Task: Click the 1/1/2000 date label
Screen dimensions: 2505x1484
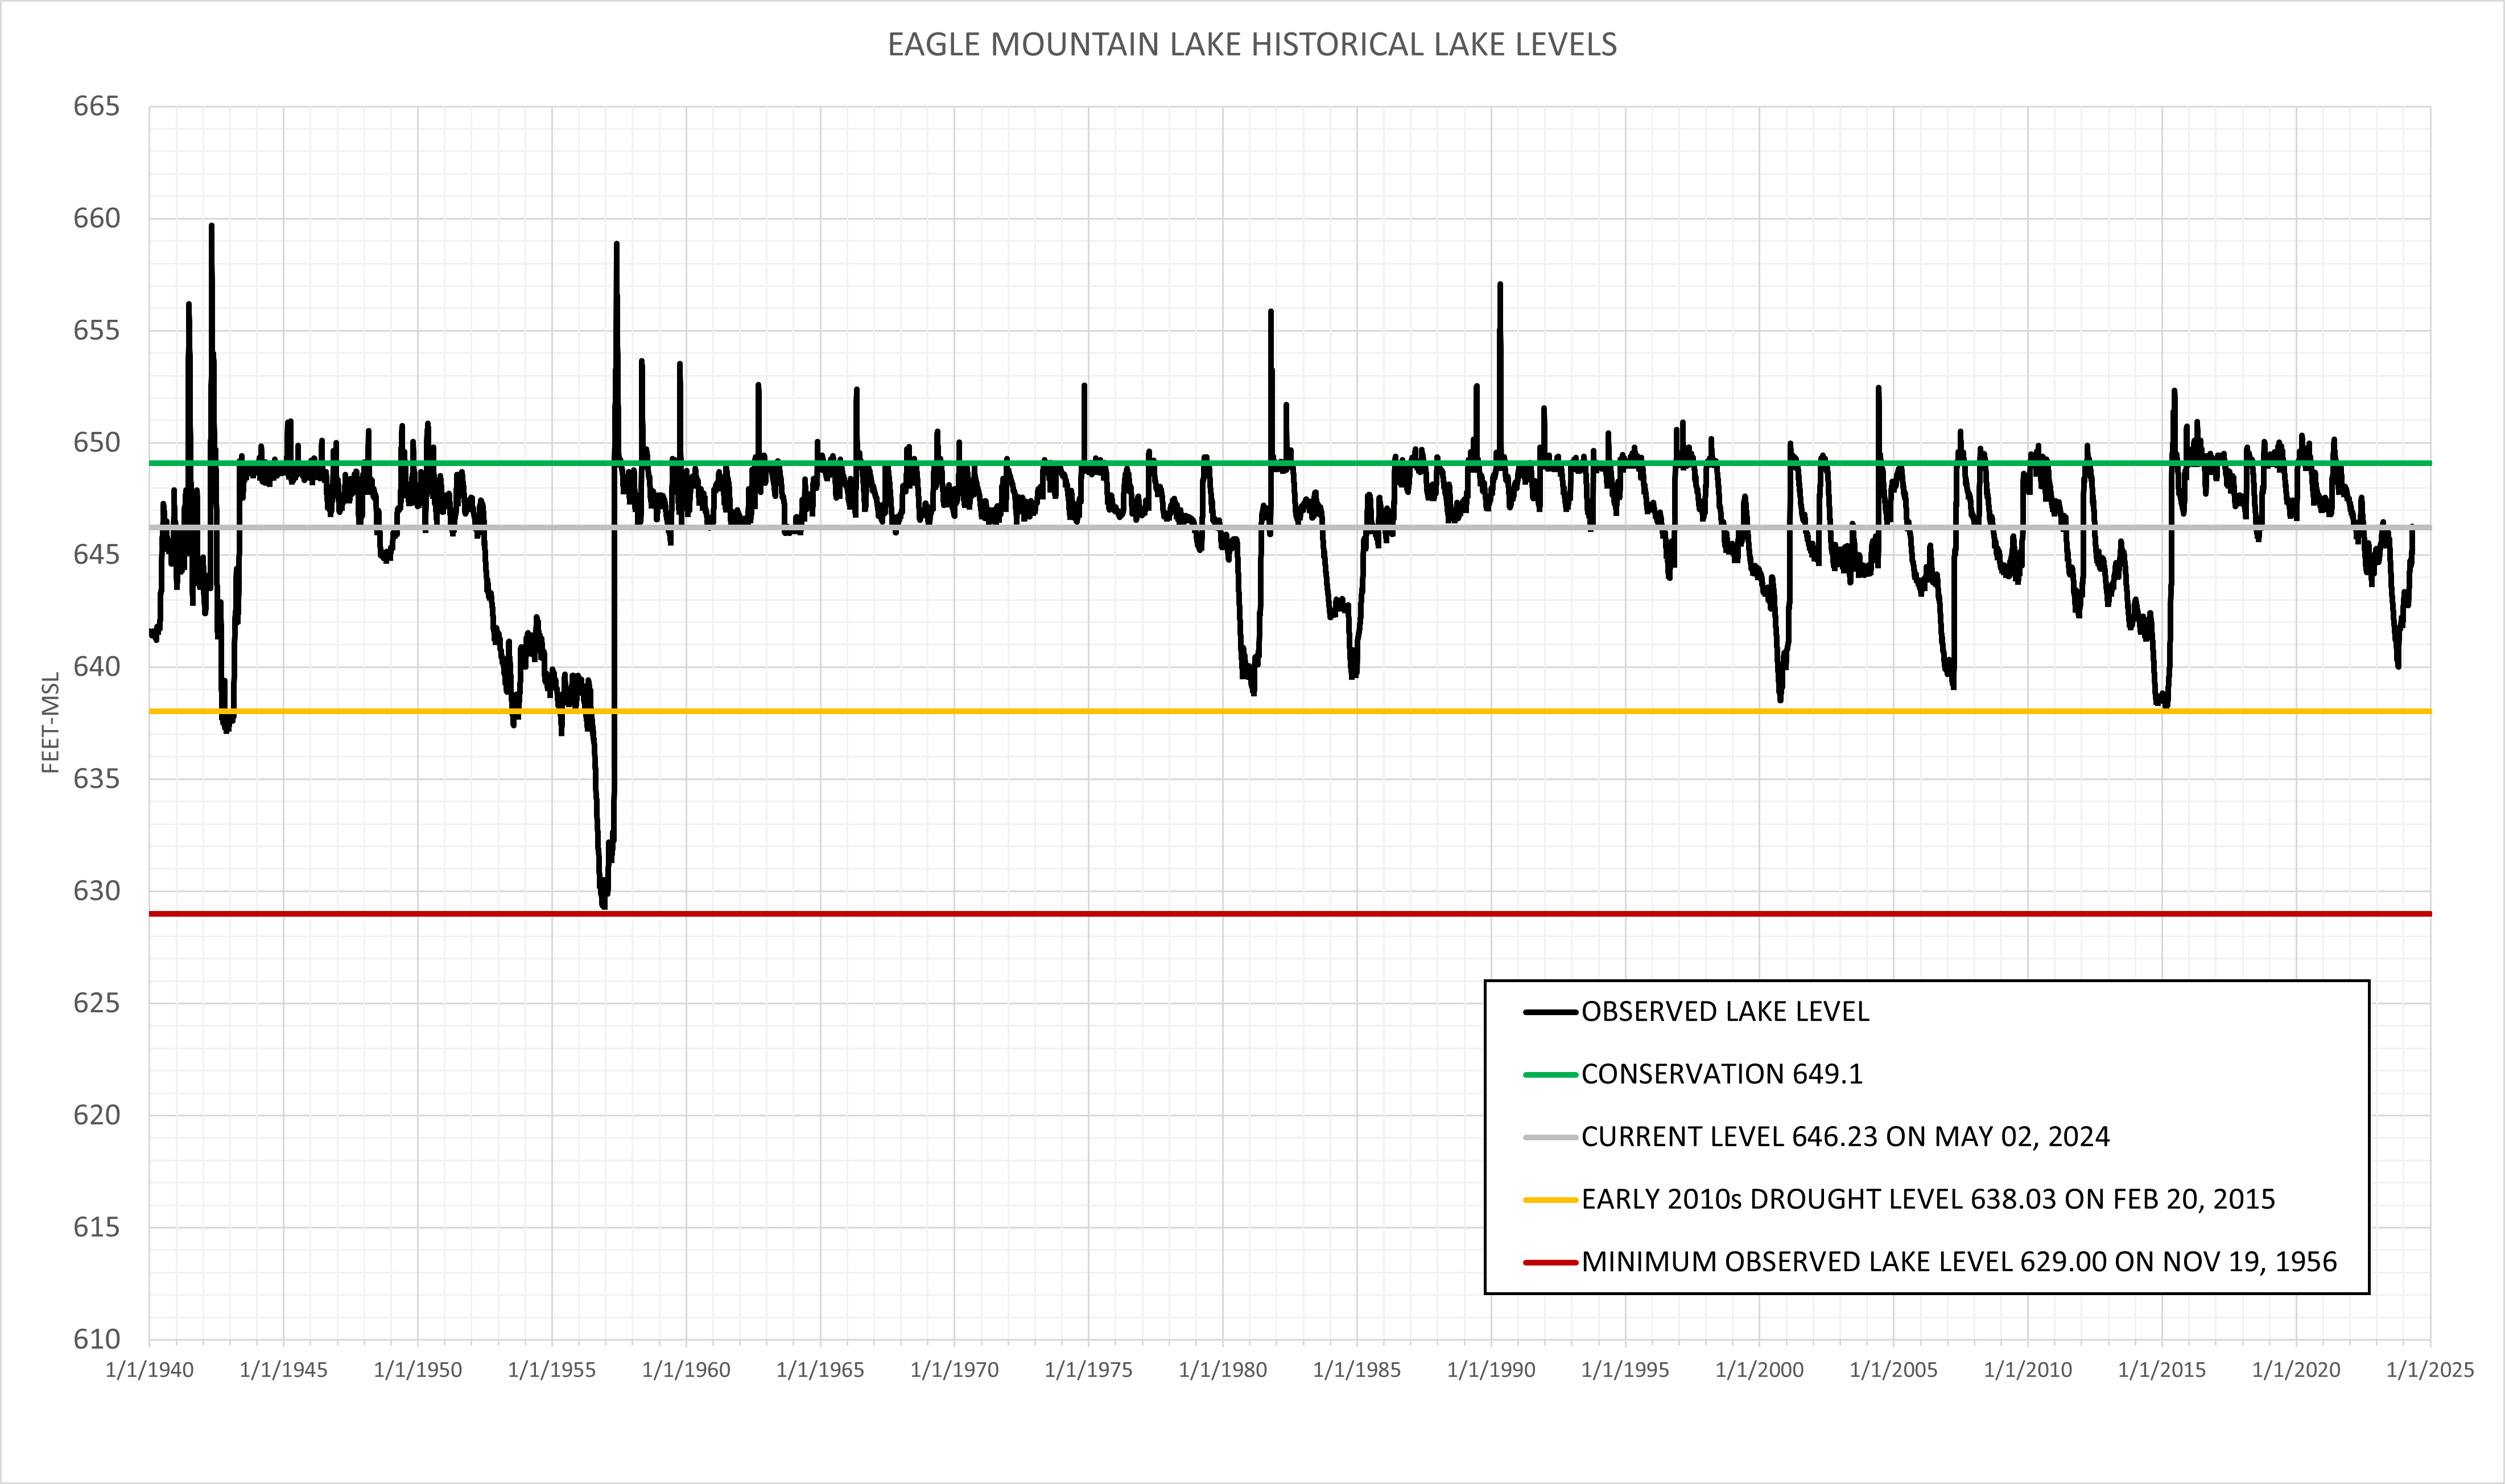Action: pos(1759,1370)
